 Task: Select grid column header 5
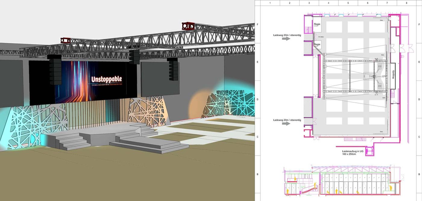pos(348,3)
